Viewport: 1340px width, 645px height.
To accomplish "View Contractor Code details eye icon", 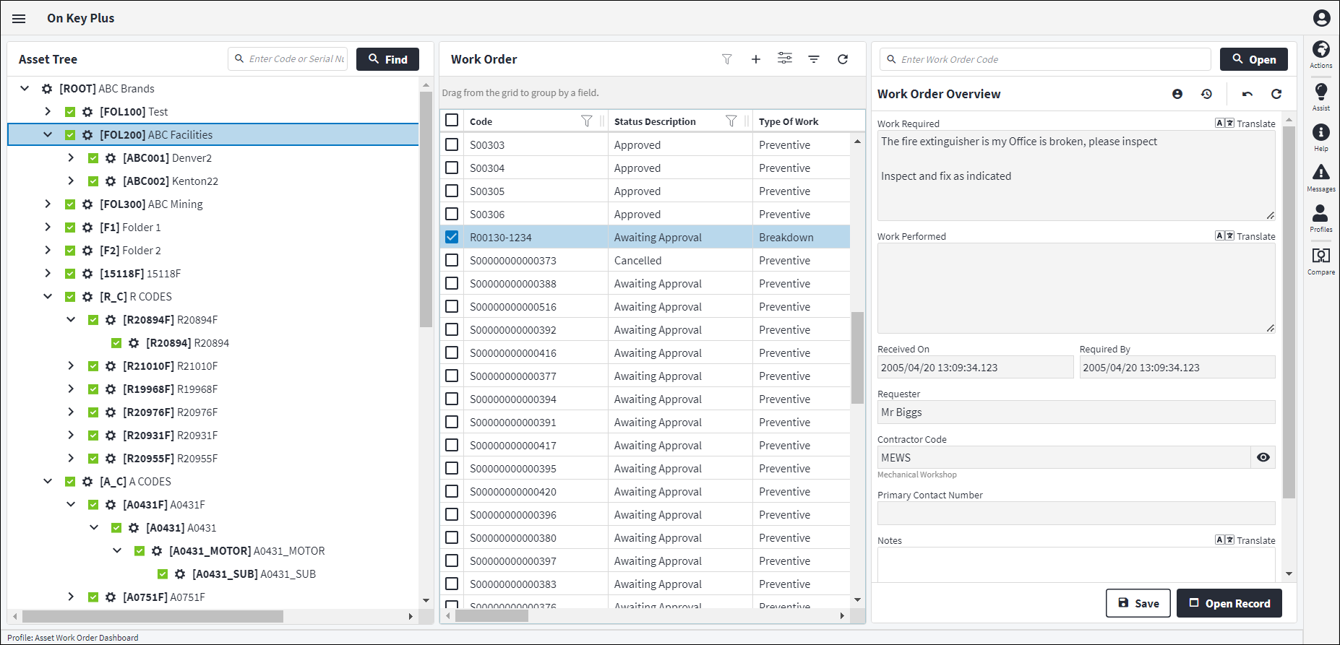I will coord(1263,457).
